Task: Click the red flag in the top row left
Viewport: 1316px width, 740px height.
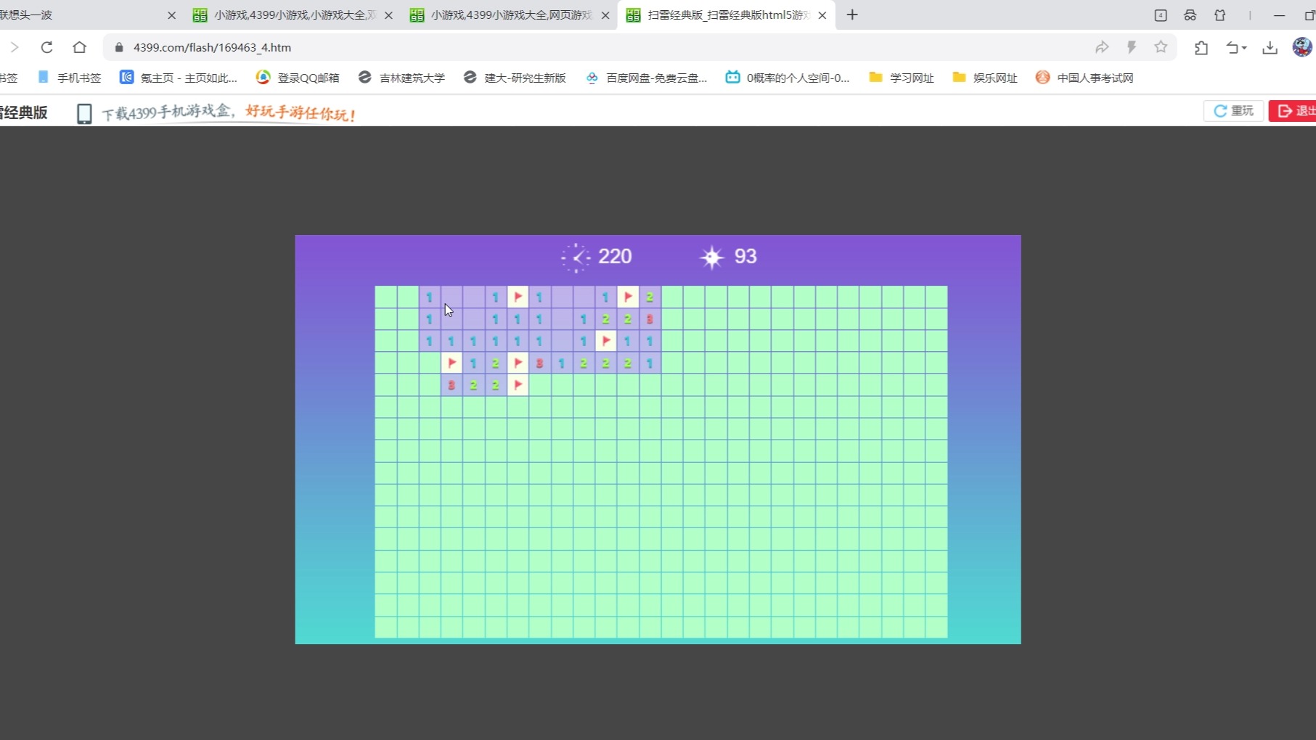Action: pyautogui.click(x=518, y=297)
